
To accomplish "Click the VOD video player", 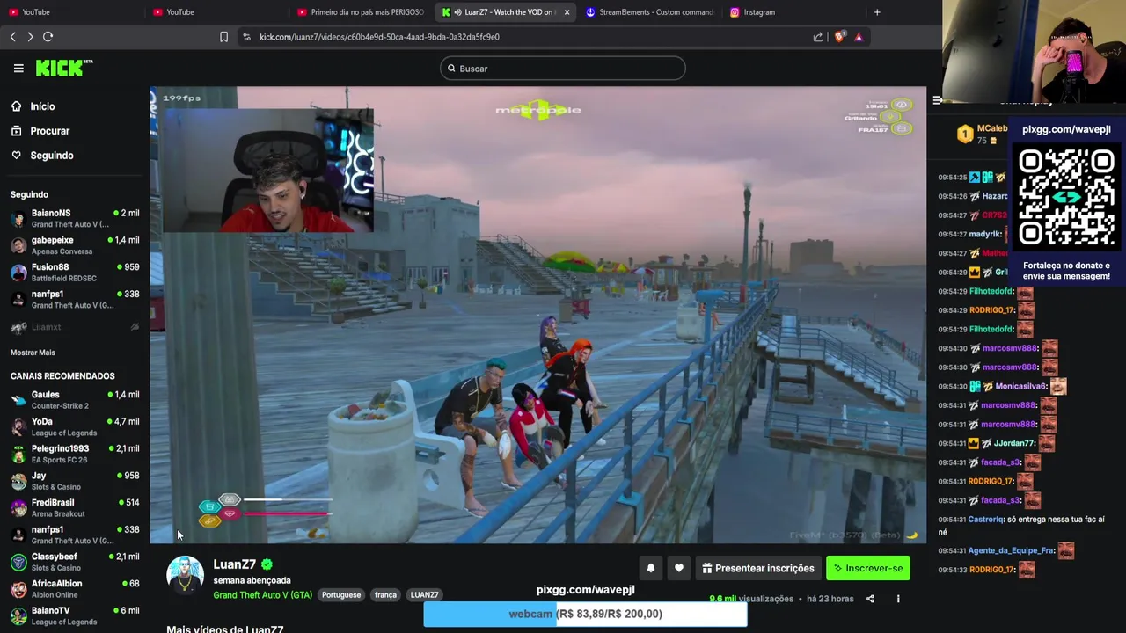I will pos(537,315).
